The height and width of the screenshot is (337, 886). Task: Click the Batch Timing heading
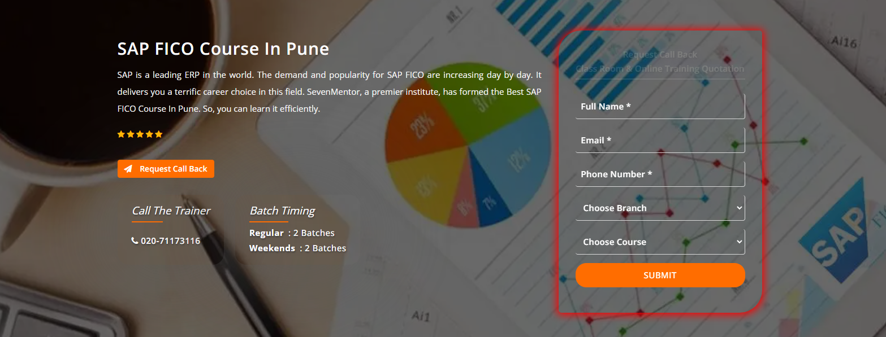282,211
